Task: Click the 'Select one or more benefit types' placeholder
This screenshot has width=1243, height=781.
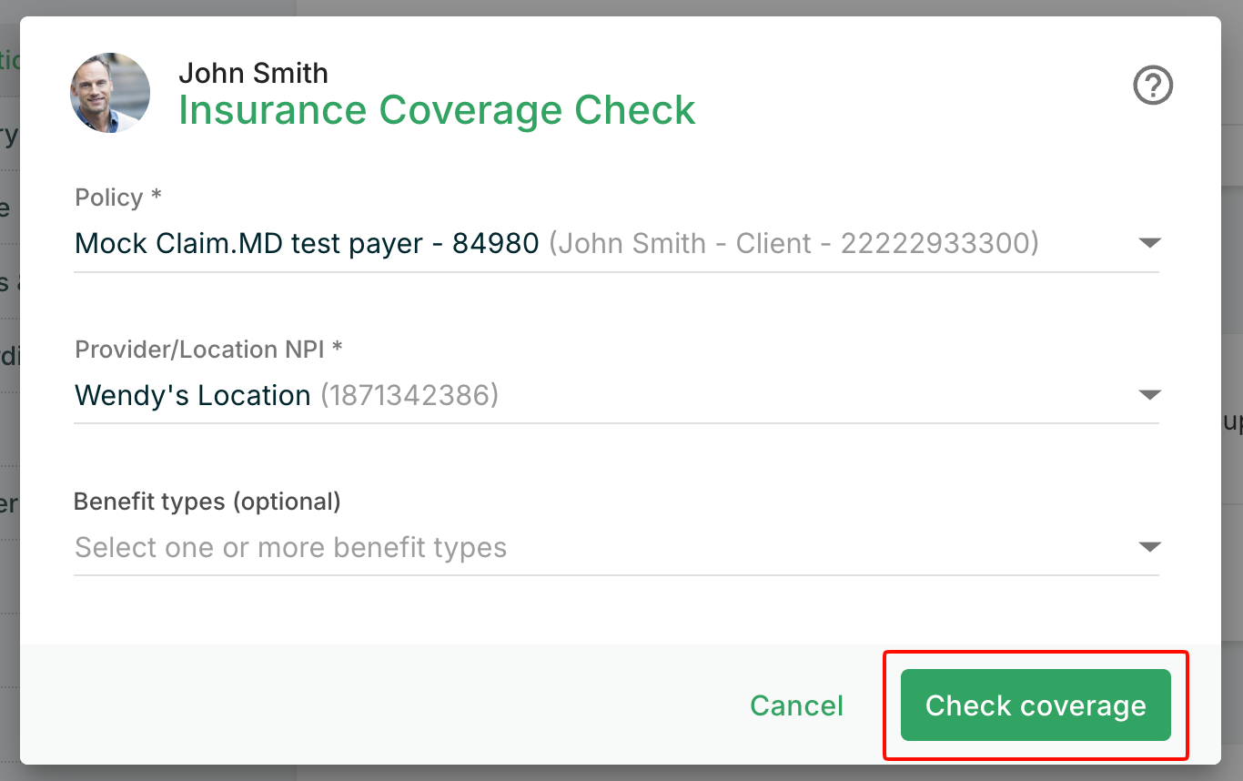Action: tap(290, 548)
